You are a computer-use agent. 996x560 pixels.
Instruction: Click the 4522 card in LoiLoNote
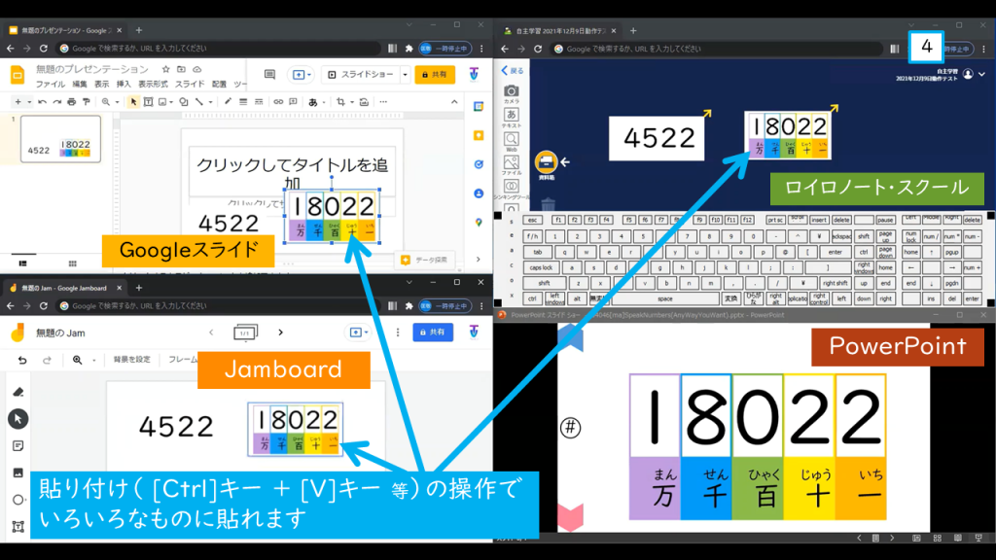click(x=657, y=138)
